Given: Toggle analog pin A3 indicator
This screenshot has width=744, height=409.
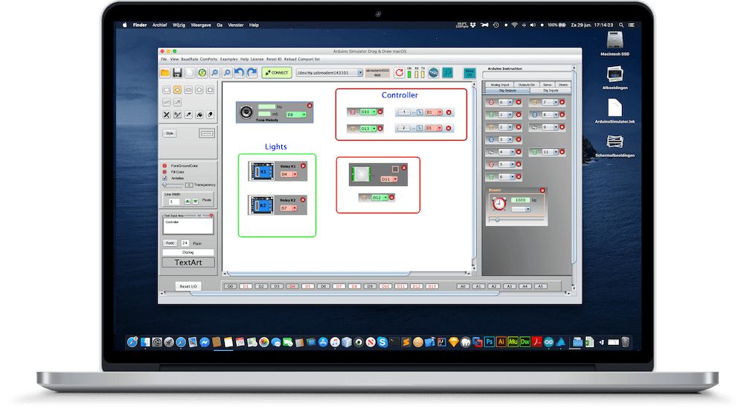Looking at the screenshot, I should pyautogui.click(x=509, y=286).
